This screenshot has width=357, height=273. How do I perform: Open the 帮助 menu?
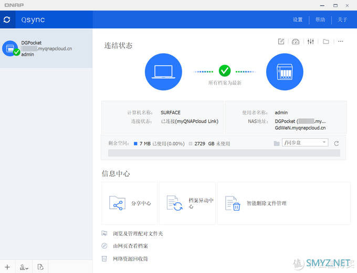(x=320, y=20)
